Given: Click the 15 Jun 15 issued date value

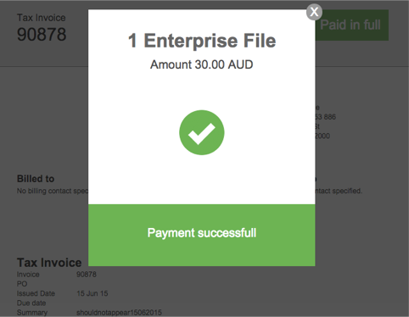Looking at the screenshot, I should 92,293.
